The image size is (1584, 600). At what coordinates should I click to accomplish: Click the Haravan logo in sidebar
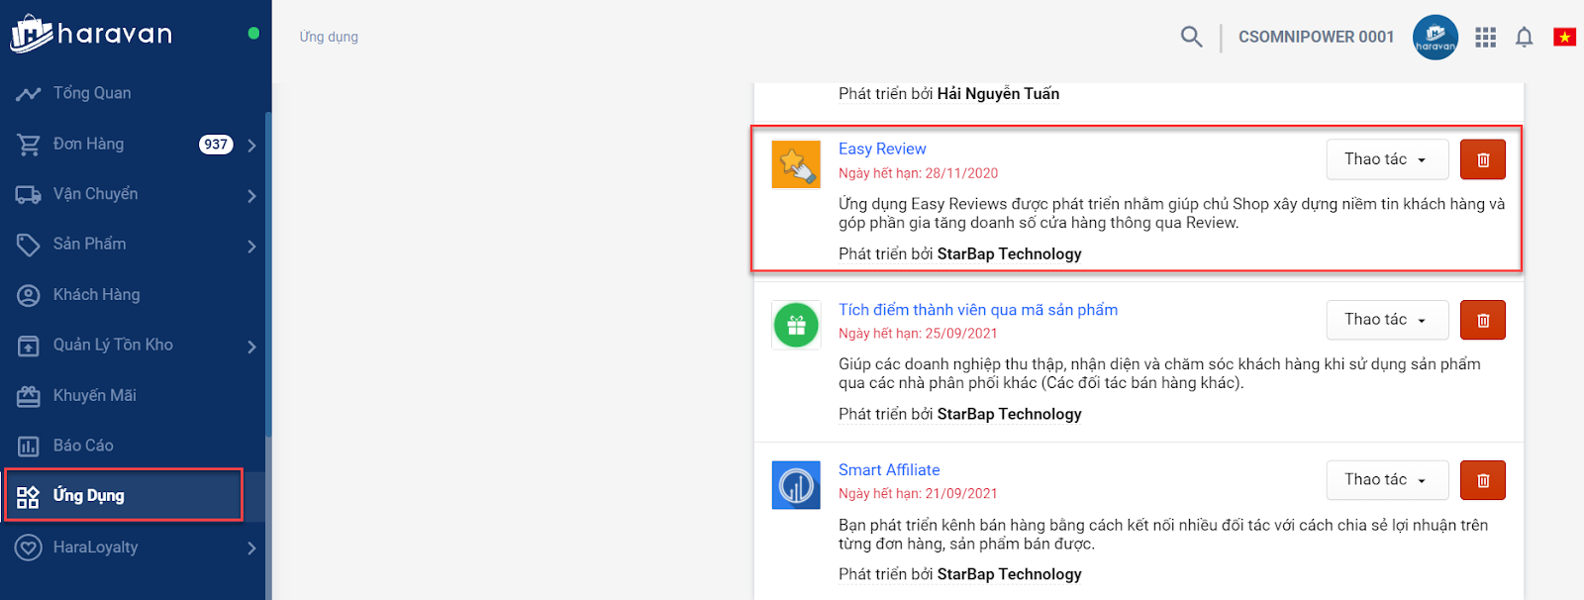tap(91, 34)
